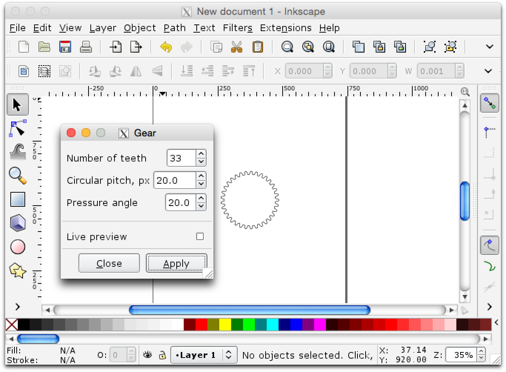
Task: Expand commands toolbar overflow chevron
Action: (489, 47)
